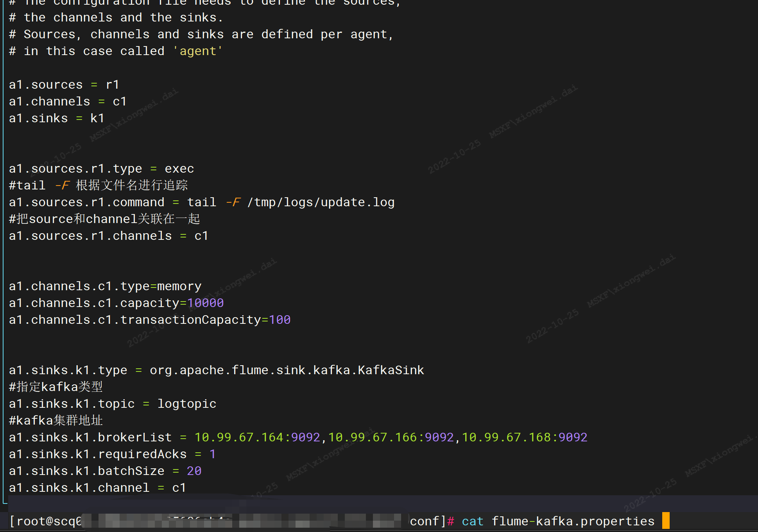758x532 pixels.
Task: Click broker address '10.99.67.164:9092'
Action: [x=257, y=437]
